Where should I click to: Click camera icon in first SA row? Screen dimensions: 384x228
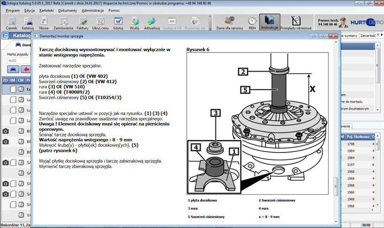pos(6,162)
